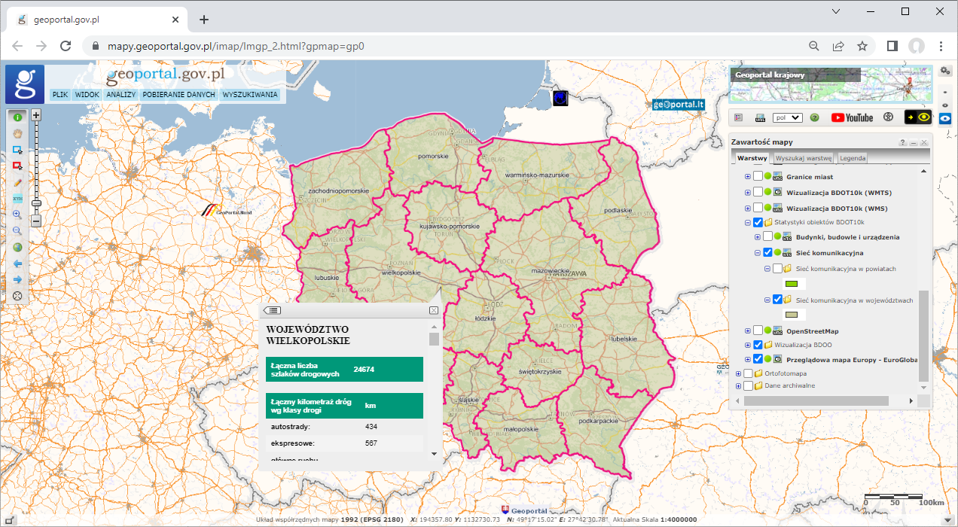Expand the Ortofotomapa layer group
The image size is (958, 527).
[x=738, y=373]
